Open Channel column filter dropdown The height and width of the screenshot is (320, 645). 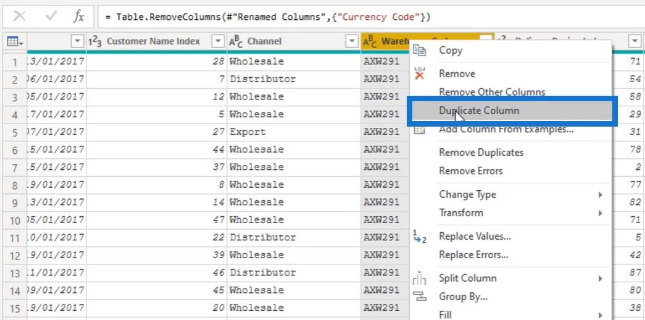point(352,41)
